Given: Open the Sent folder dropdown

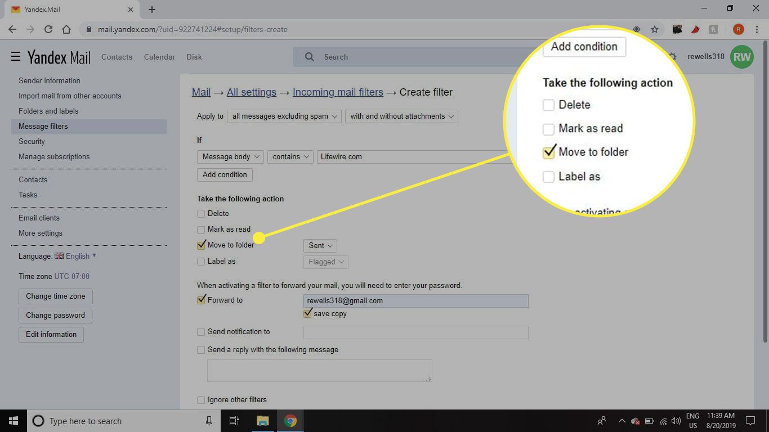Looking at the screenshot, I should point(320,246).
